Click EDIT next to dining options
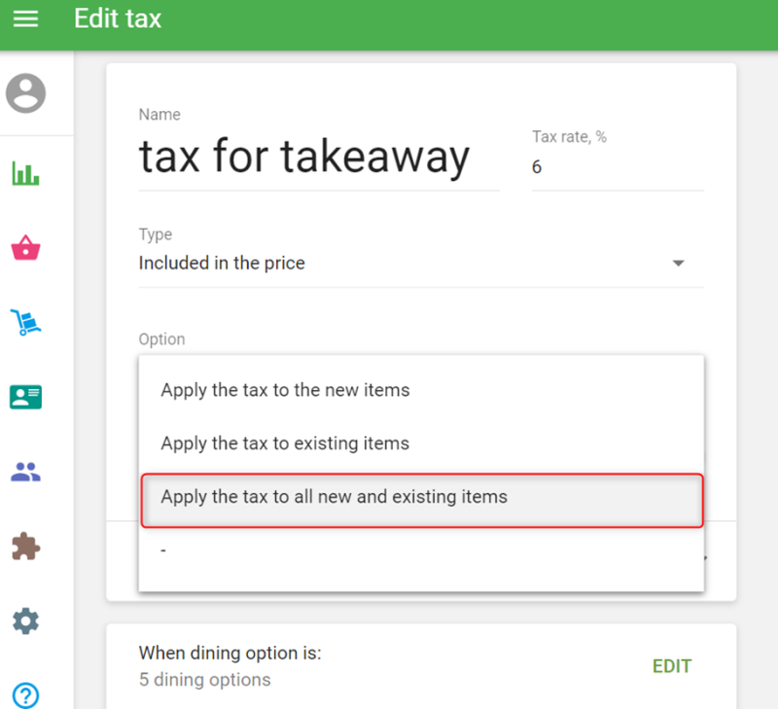Viewport: 778px width, 709px height. pos(671,666)
